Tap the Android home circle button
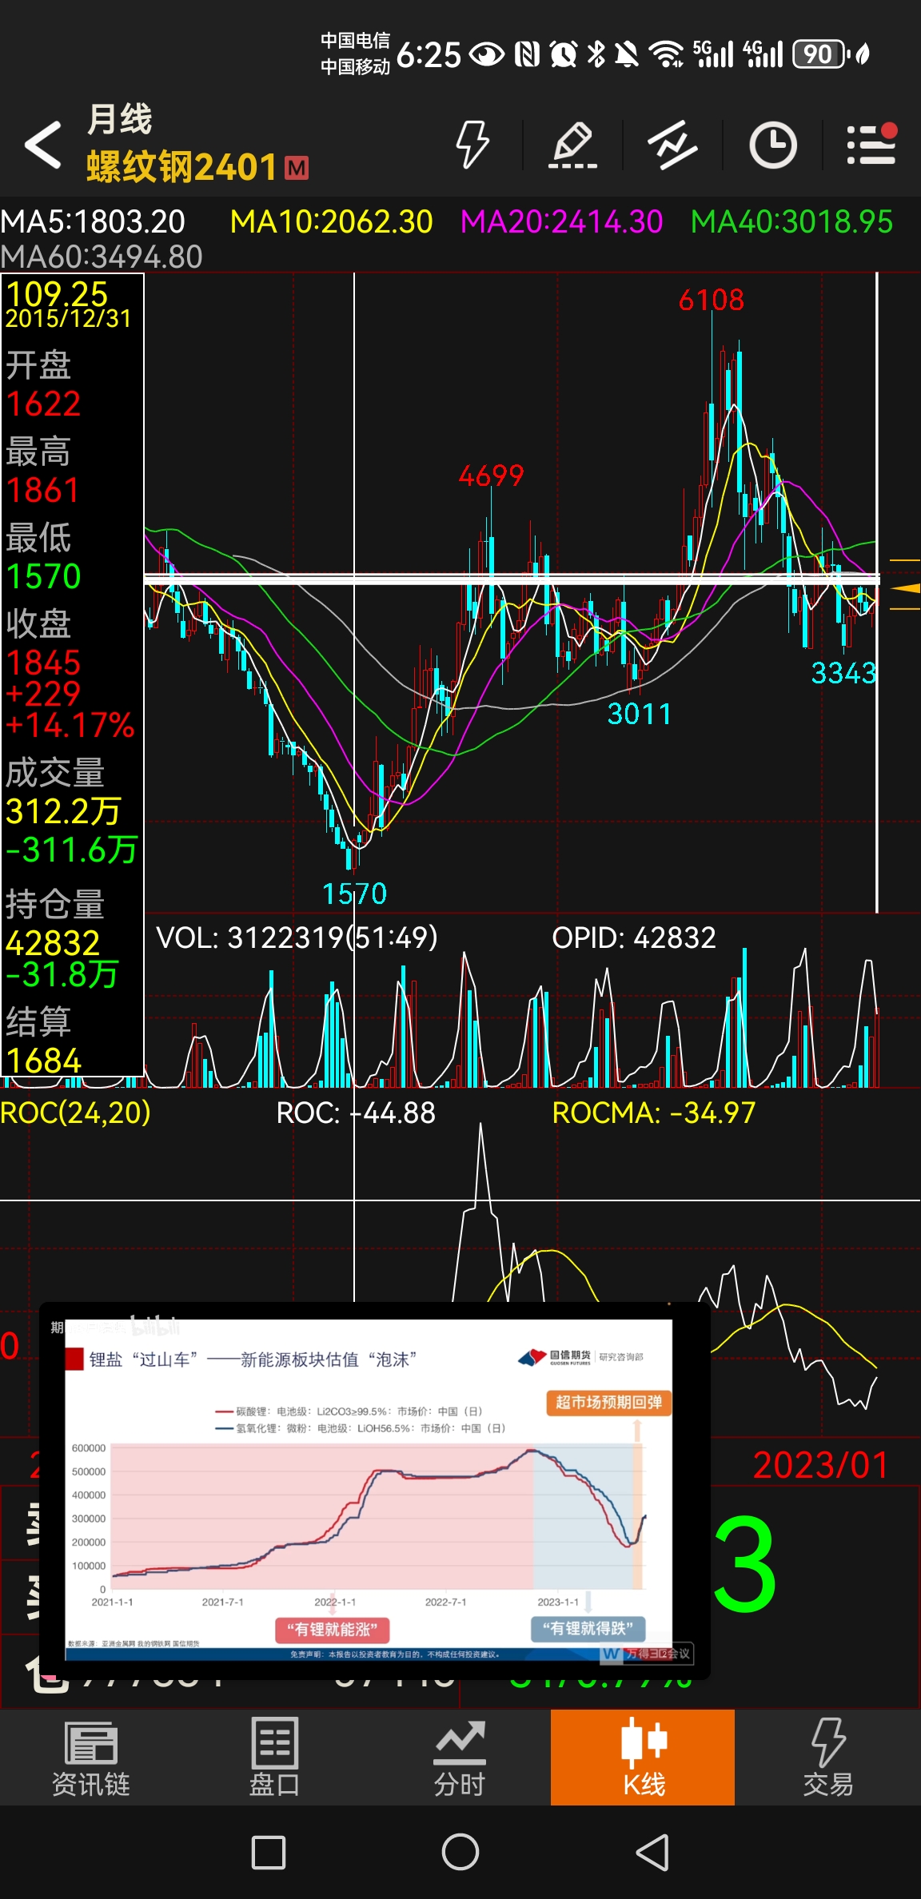Screen dimensions: 921x1899 pyautogui.click(x=460, y=1852)
